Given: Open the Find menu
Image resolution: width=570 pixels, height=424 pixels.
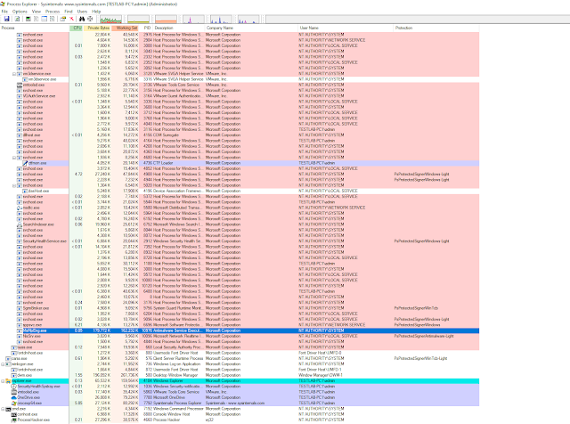Looking at the screenshot, I should pyautogui.click(x=69, y=12).
